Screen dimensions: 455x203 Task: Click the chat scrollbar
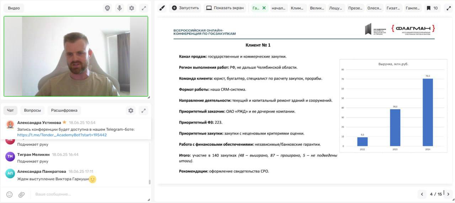[x=150, y=182]
